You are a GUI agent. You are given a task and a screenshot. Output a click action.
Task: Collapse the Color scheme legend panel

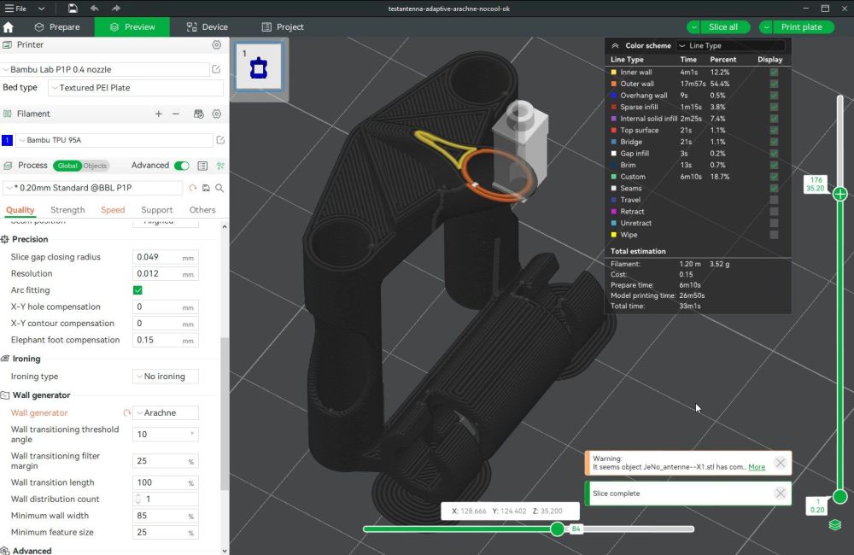615,46
